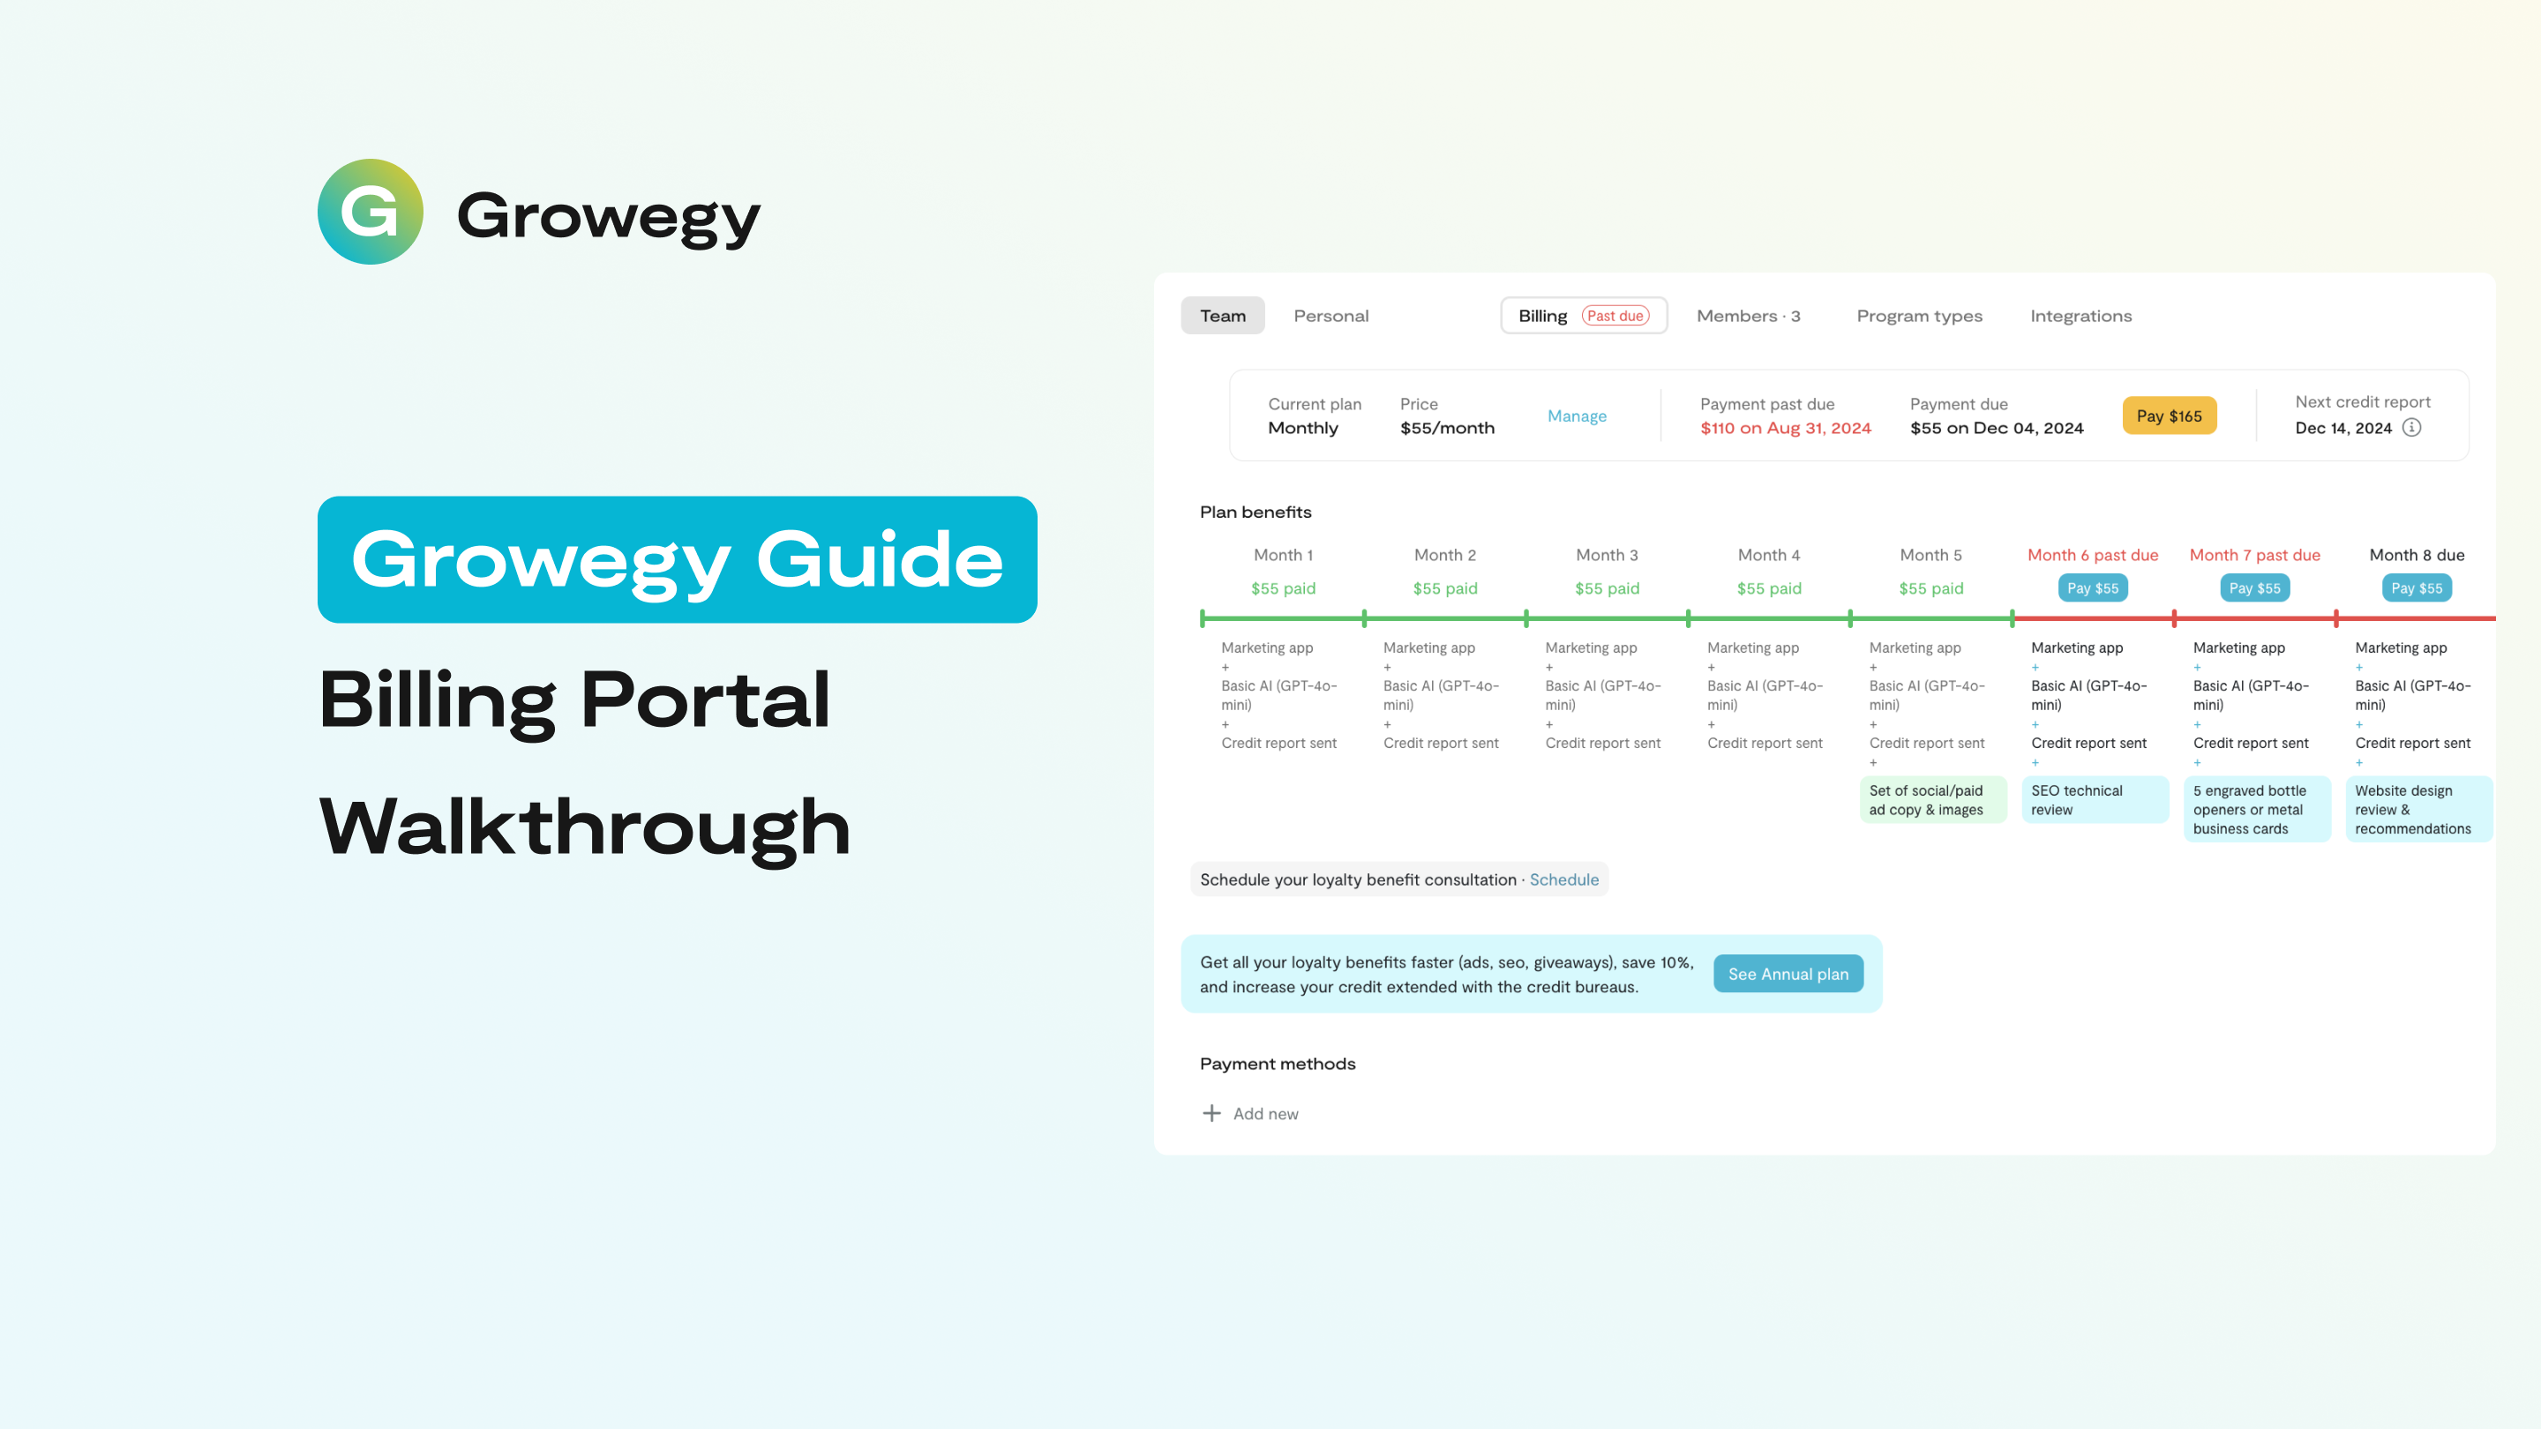This screenshot has height=1429, width=2541.
Task: Select the Team tab
Action: tap(1222, 314)
